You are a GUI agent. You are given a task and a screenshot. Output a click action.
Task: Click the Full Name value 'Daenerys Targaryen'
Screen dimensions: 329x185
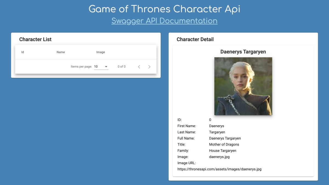225,138
